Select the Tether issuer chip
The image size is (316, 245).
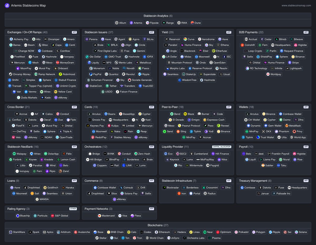(x=111, y=86)
